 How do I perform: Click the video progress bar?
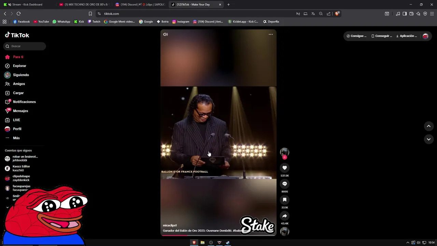(218, 235)
